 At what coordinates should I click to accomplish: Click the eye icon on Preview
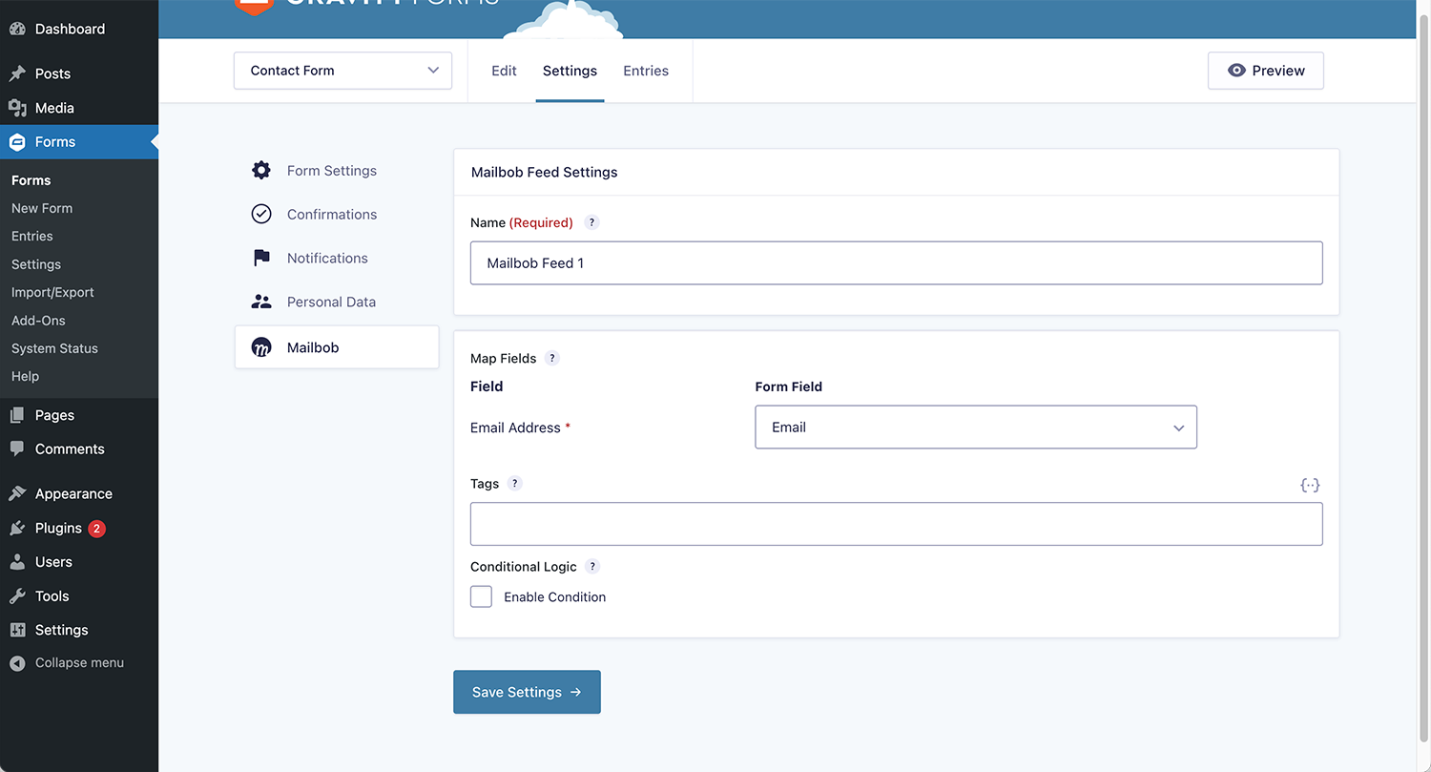[1236, 71]
